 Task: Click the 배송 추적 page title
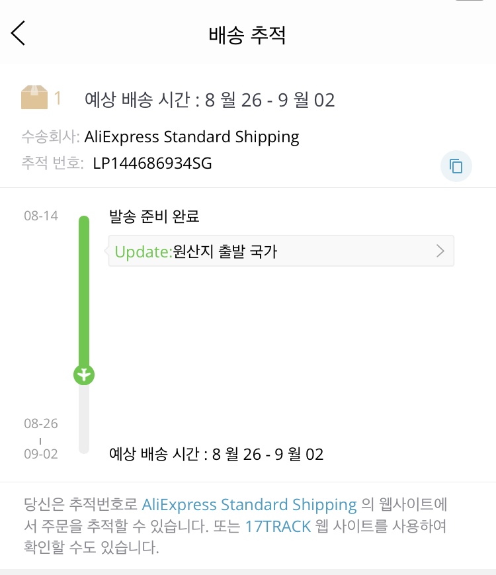click(x=247, y=34)
